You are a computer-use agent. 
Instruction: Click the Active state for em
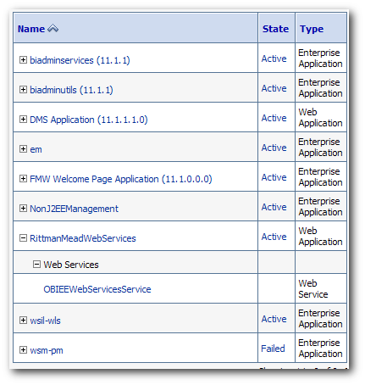pos(274,148)
